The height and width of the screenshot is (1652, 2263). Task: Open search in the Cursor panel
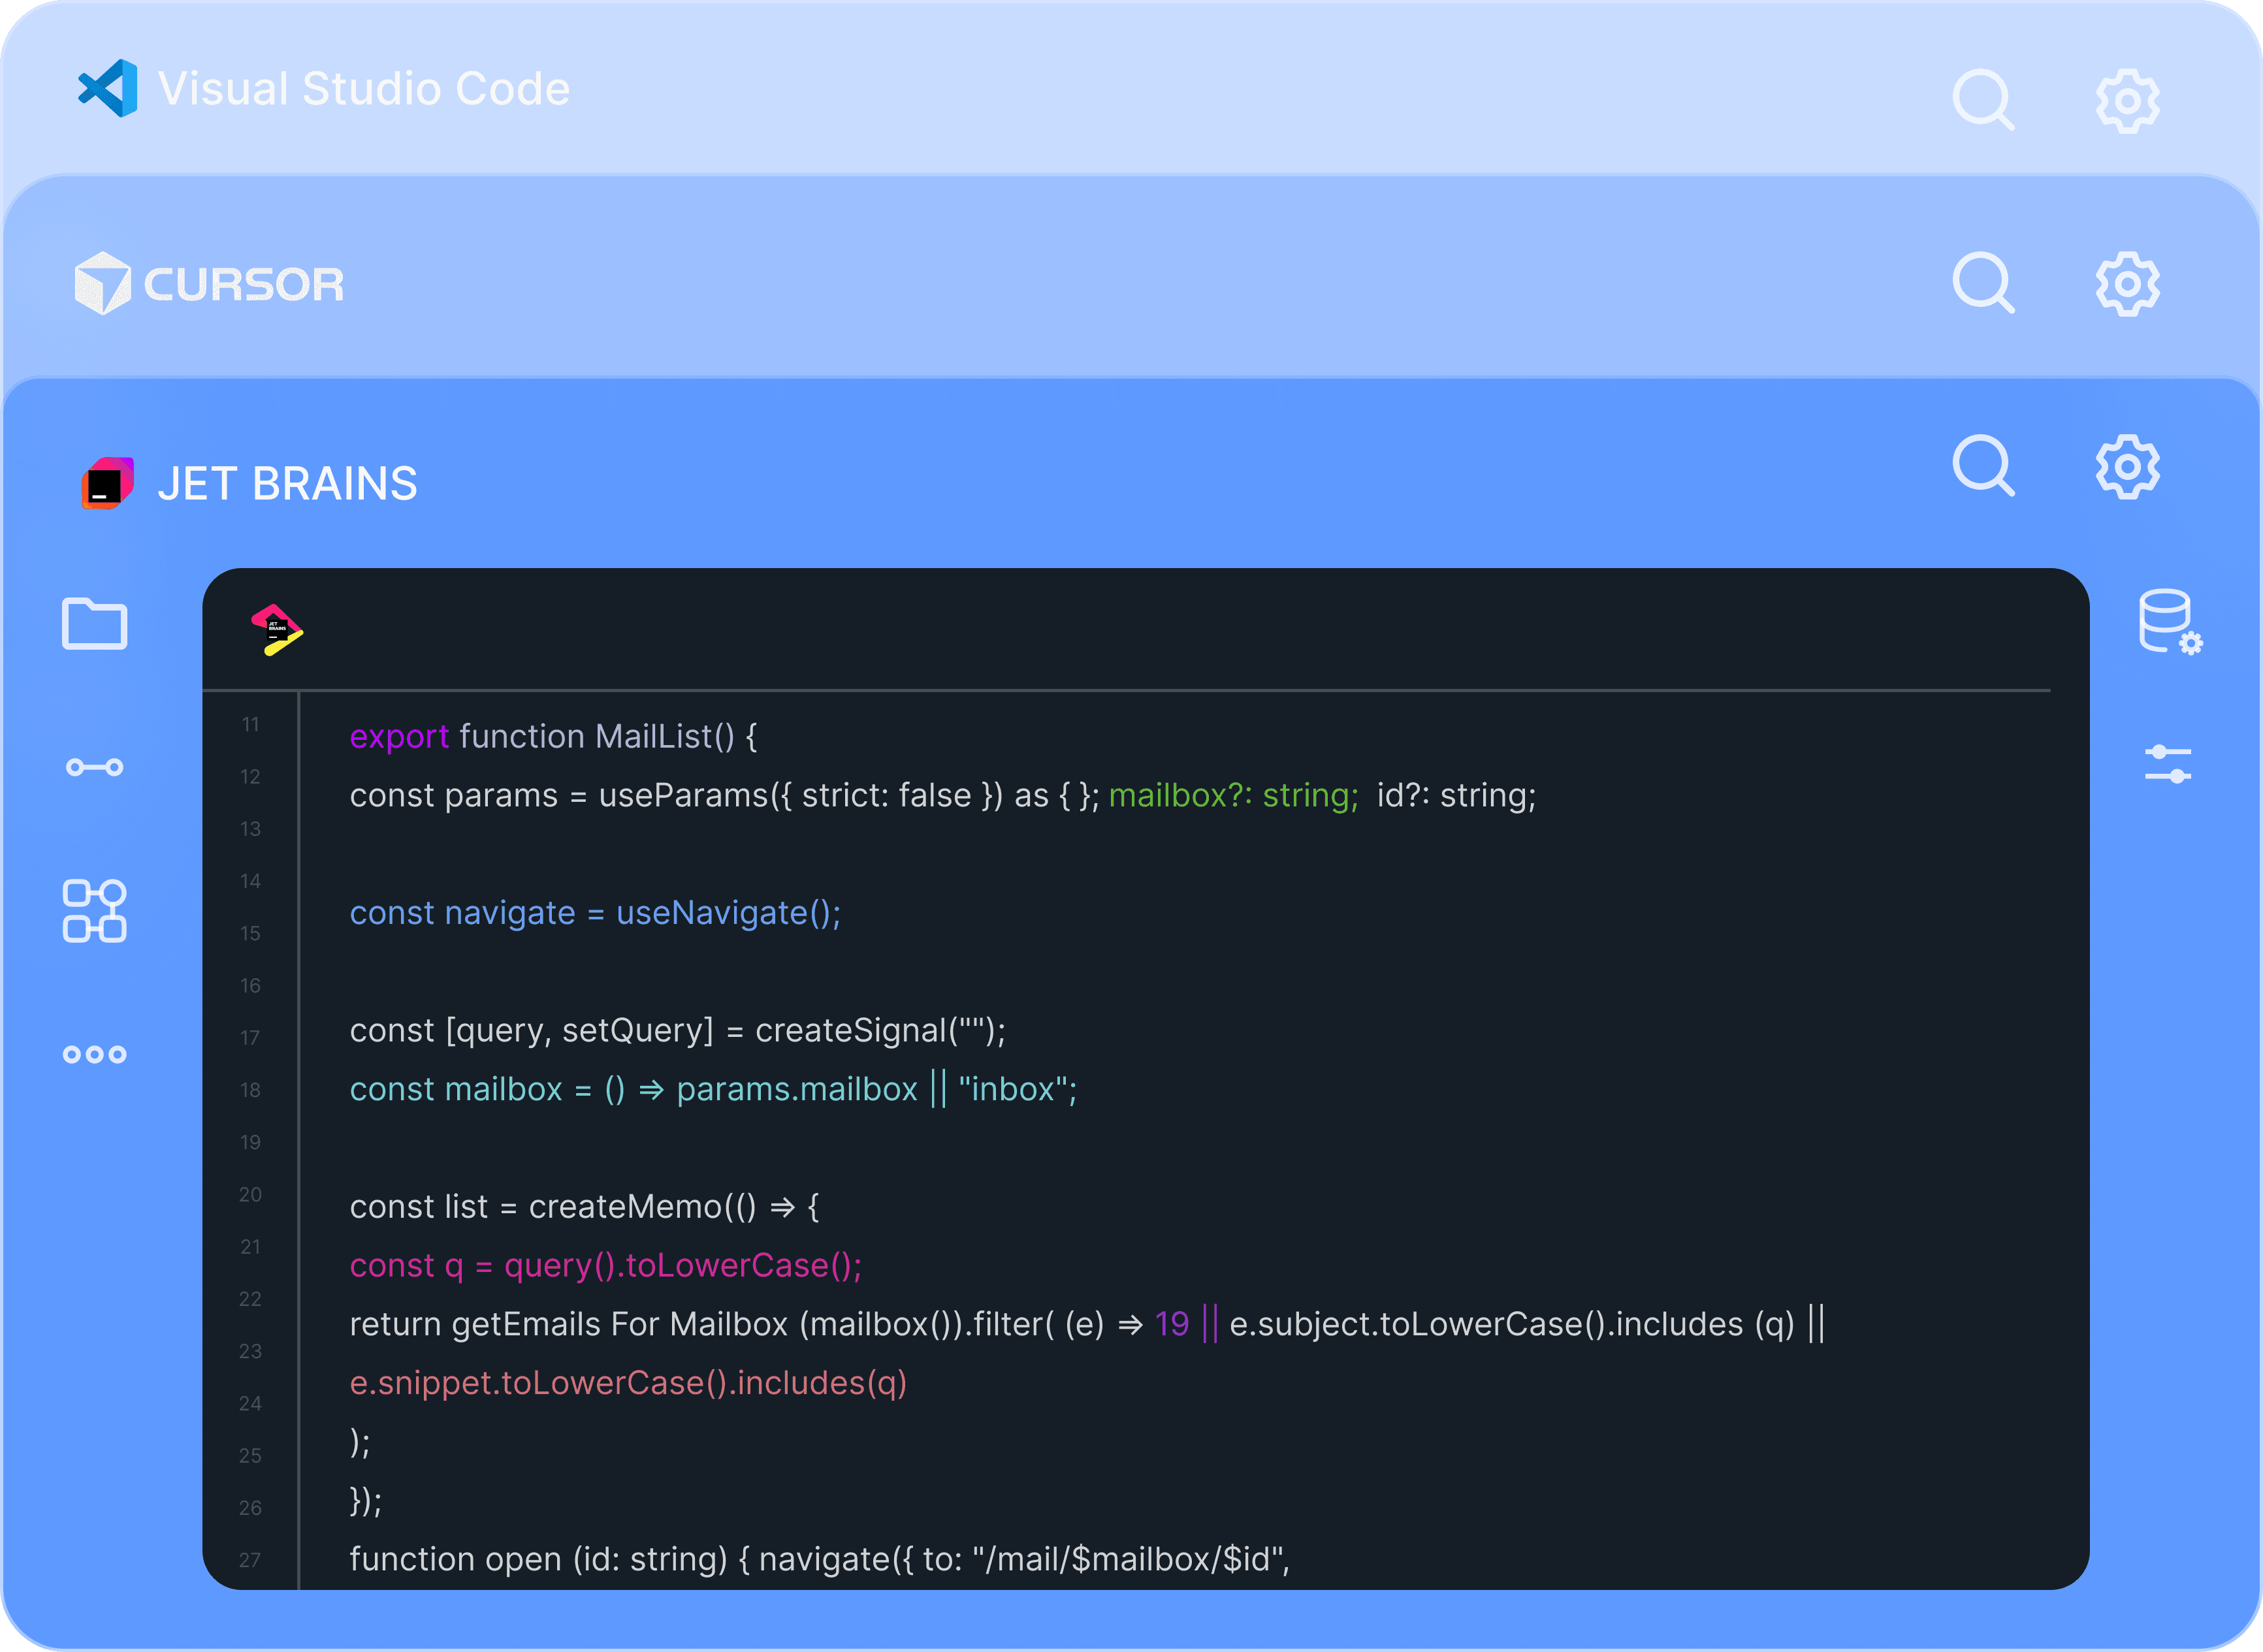pyautogui.click(x=1982, y=283)
